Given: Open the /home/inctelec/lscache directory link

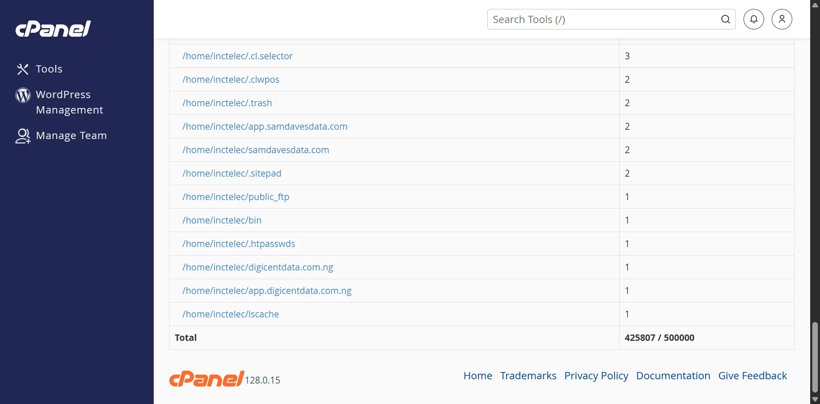Looking at the screenshot, I should click(x=231, y=314).
